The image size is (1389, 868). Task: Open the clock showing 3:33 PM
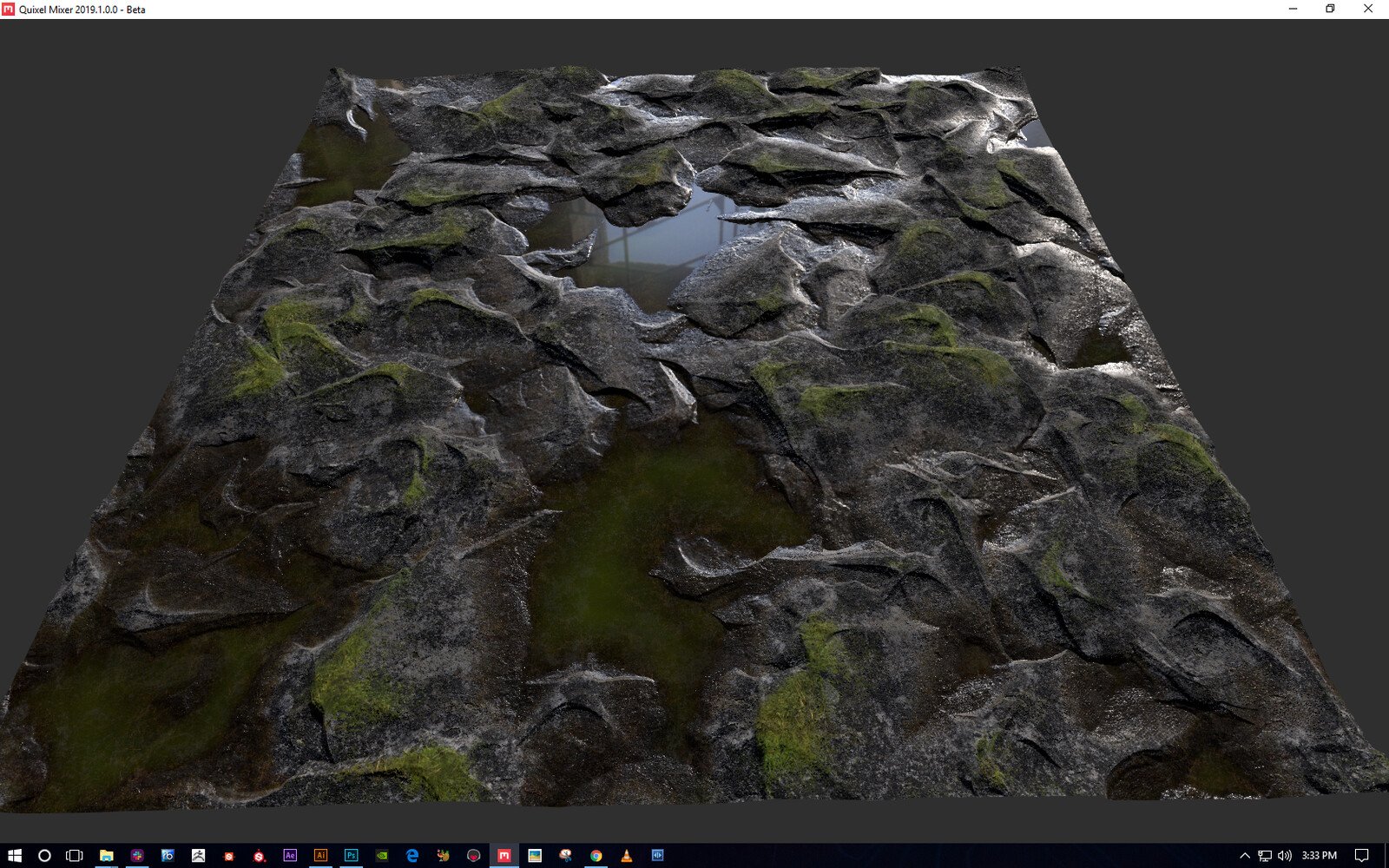[x=1319, y=855]
